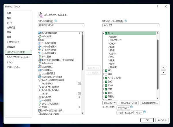Enable the 描画 tab checkbox

(106, 74)
